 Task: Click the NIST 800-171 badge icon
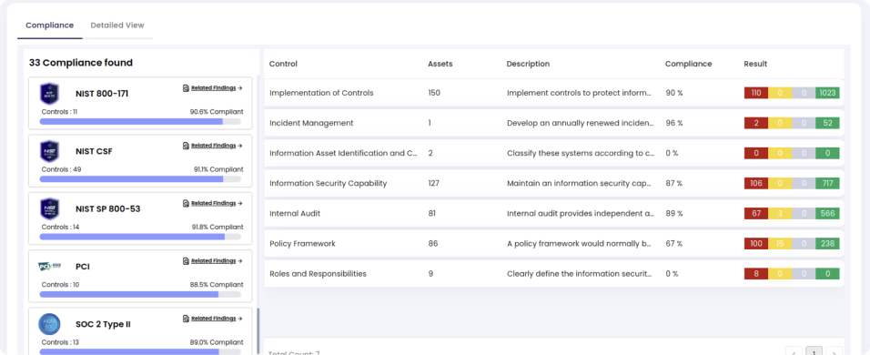[49, 94]
